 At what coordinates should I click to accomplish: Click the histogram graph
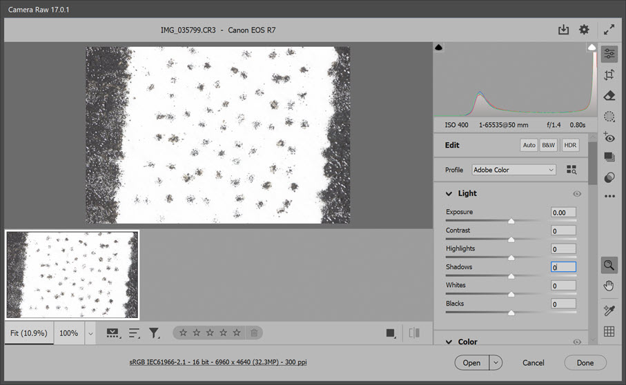(x=516, y=80)
